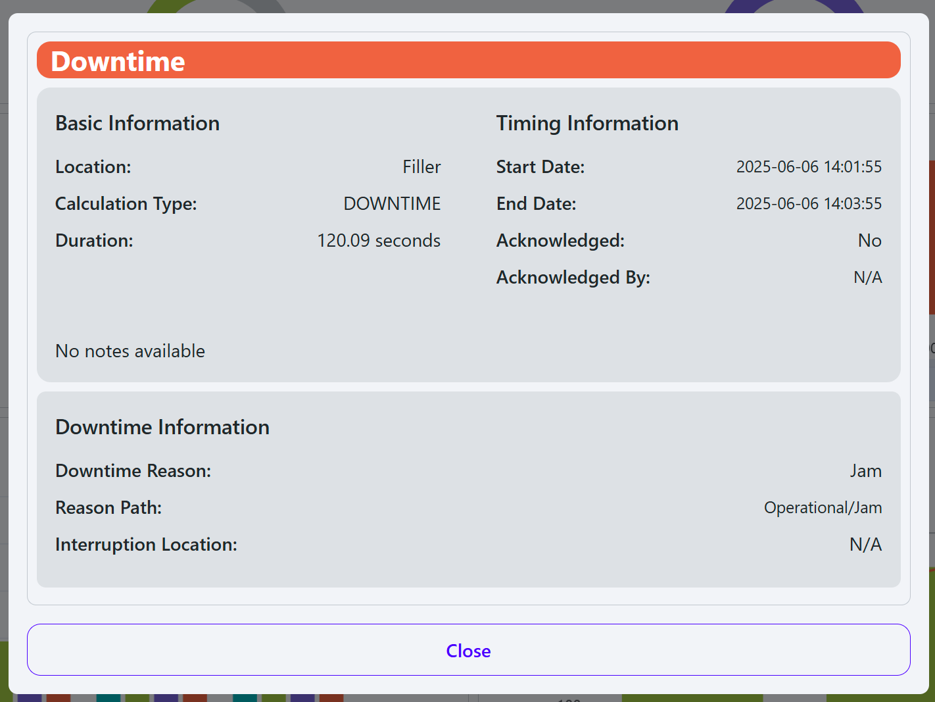This screenshot has width=935, height=702.
Task: Select the Acknowledged value No
Action: (x=869, y=241)
